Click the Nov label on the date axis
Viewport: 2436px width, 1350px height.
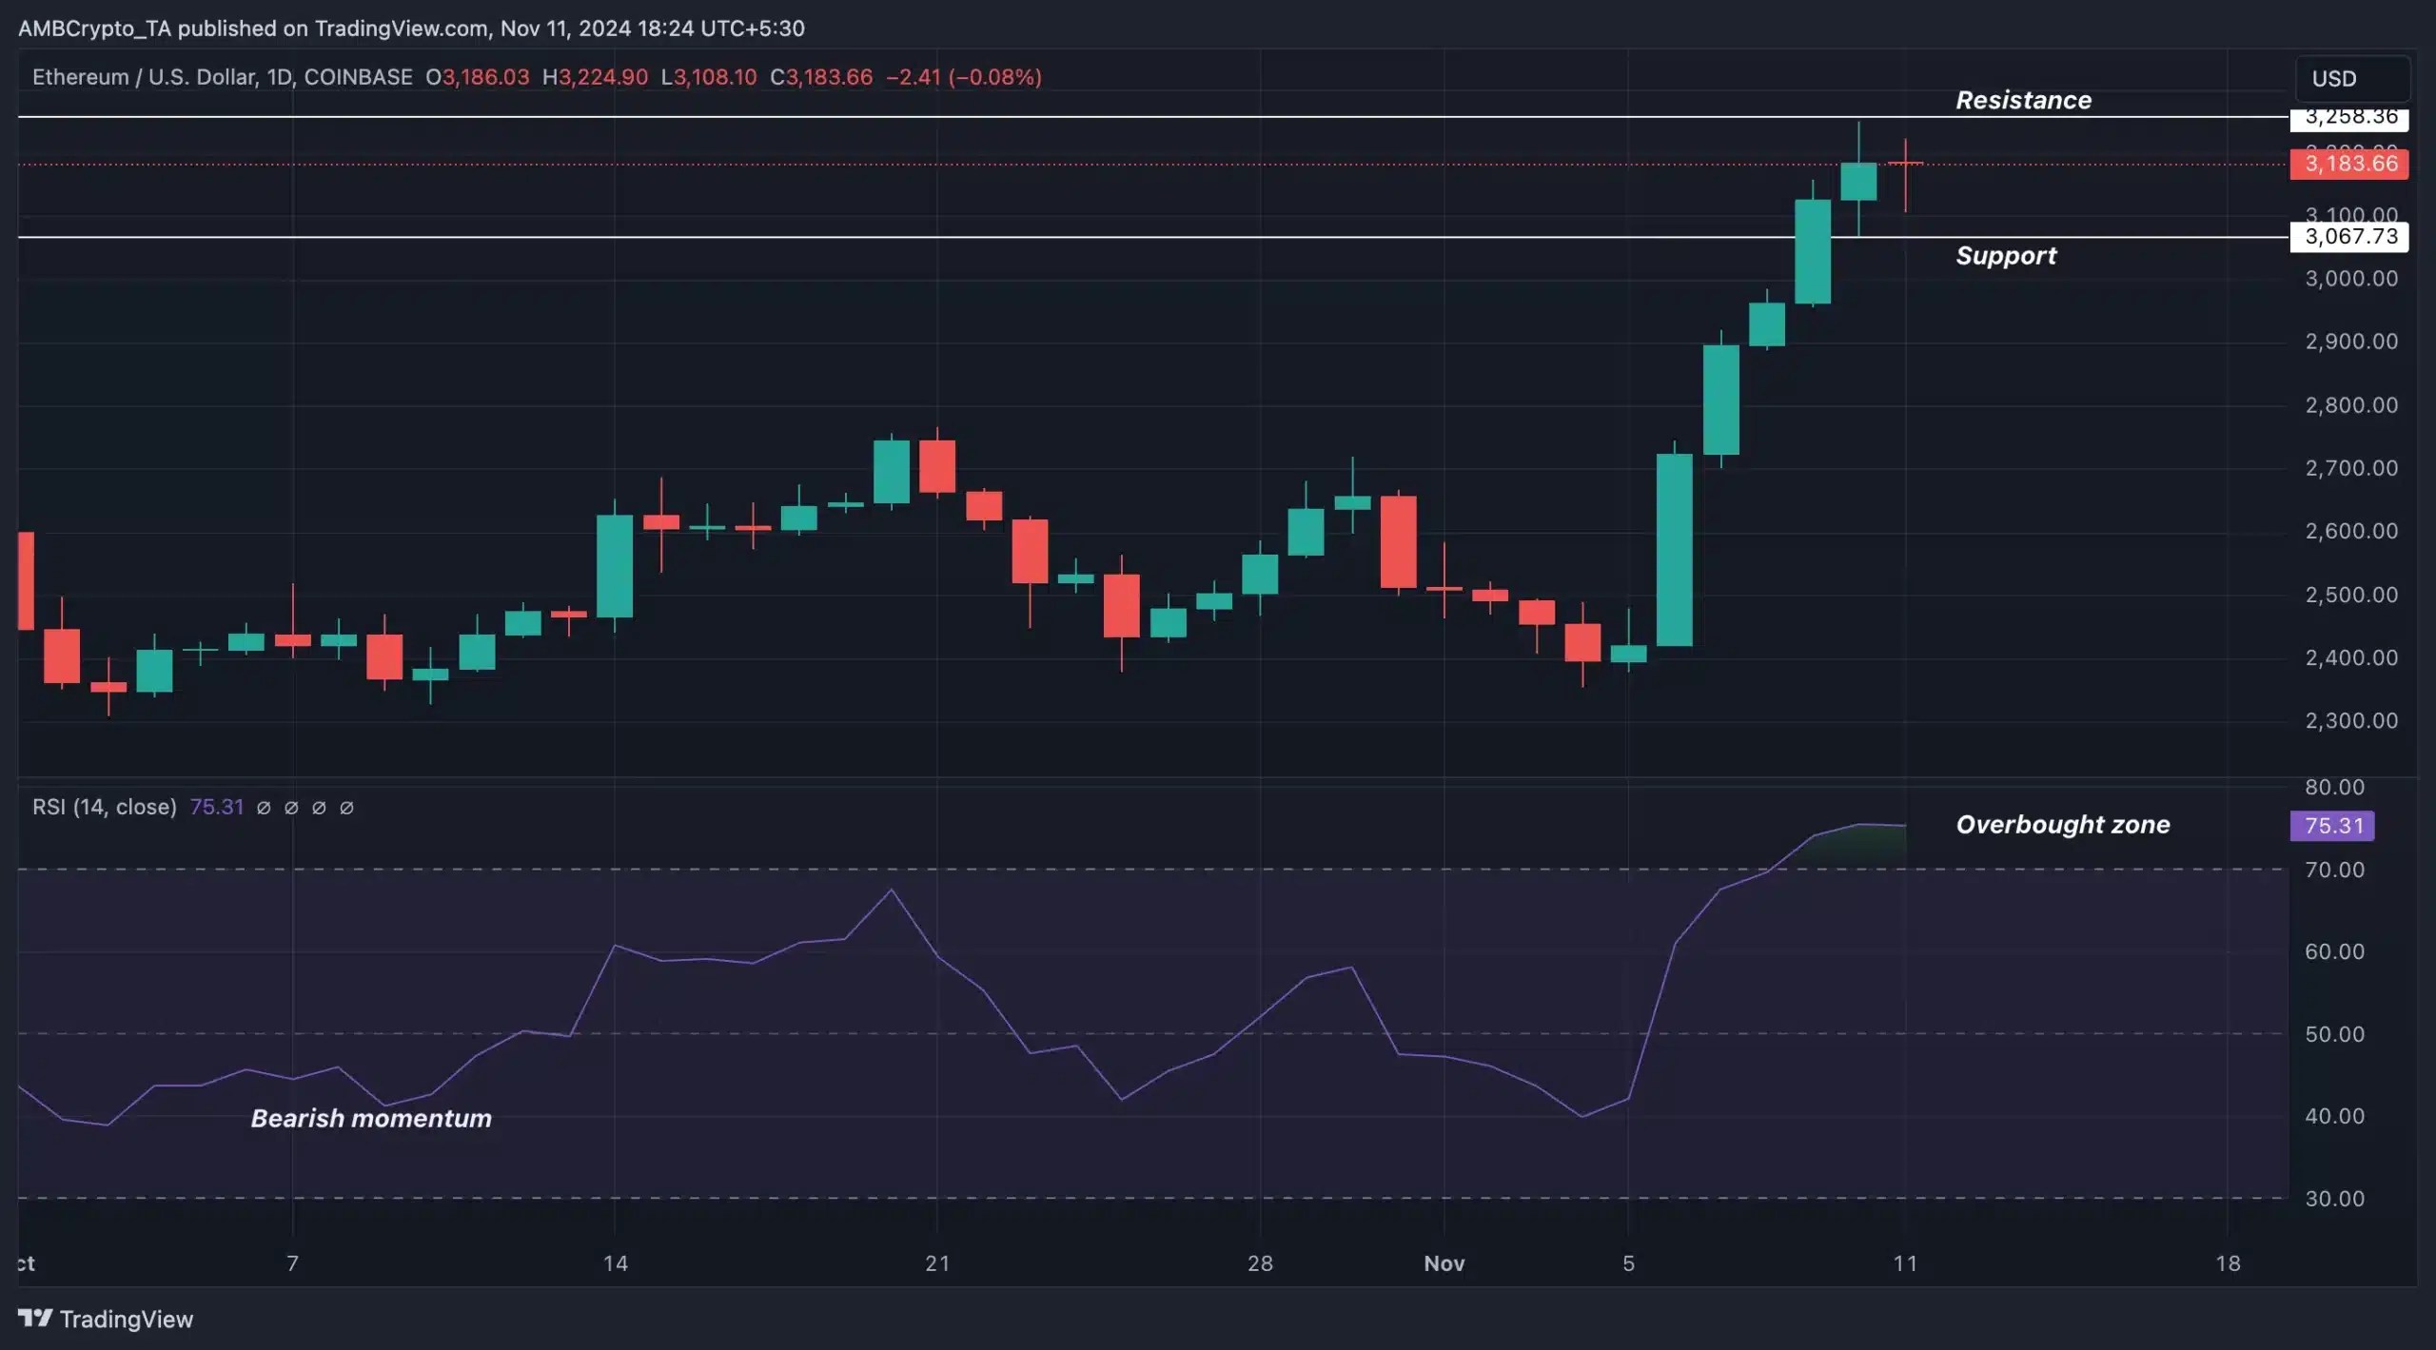pos(1444,1263)
